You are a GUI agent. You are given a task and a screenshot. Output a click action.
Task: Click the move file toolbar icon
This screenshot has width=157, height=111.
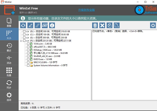pos(117,25)
